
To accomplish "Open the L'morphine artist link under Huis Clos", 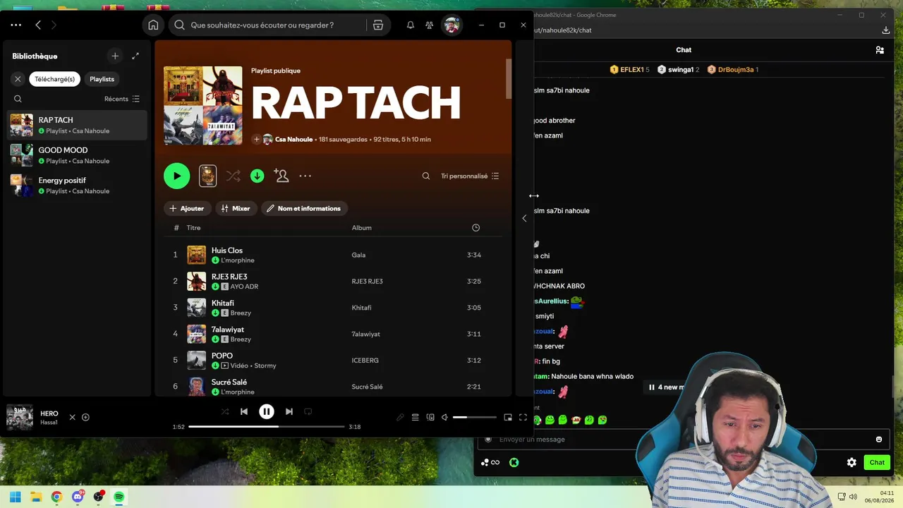I will point(238,260).
